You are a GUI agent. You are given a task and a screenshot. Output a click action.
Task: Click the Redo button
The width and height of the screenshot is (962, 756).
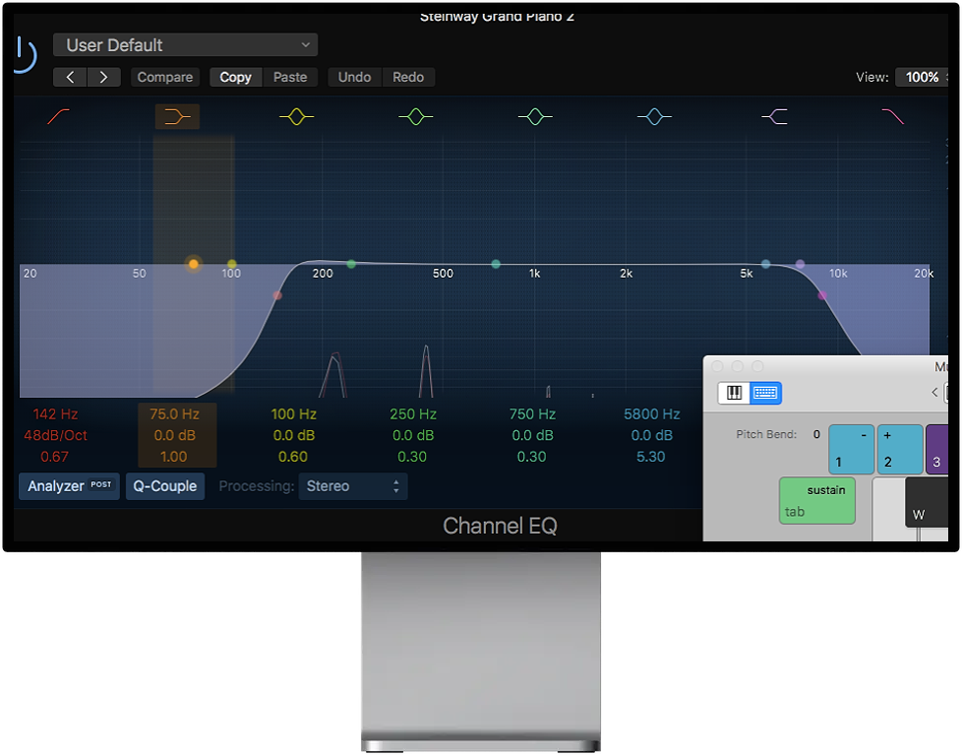[x=408, y=78]
